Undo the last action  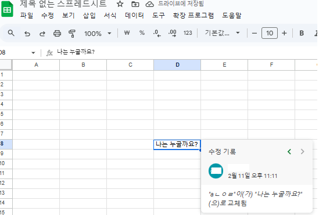(27, 33)
